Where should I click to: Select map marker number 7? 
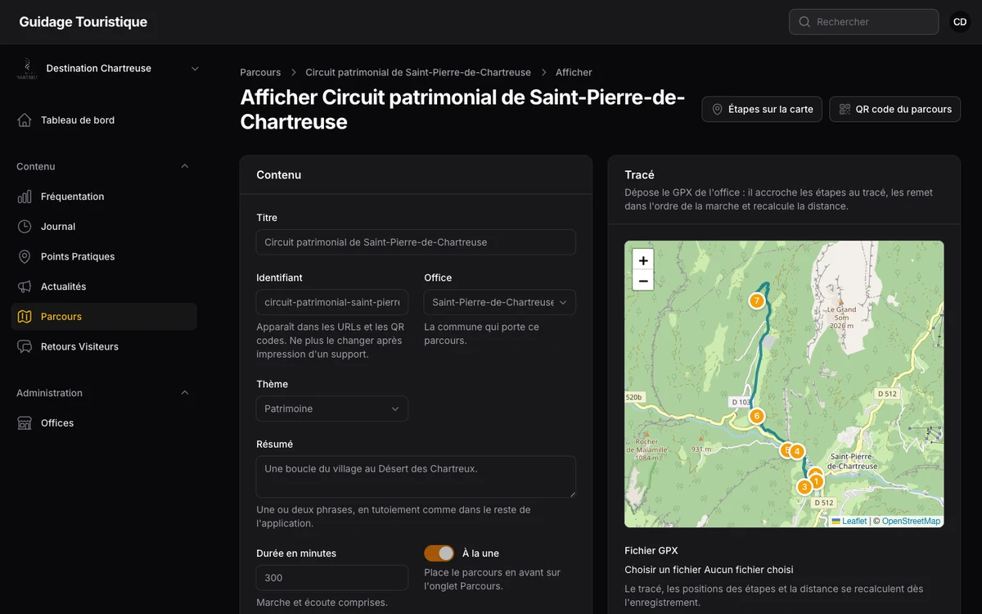(x=757, y=300)
